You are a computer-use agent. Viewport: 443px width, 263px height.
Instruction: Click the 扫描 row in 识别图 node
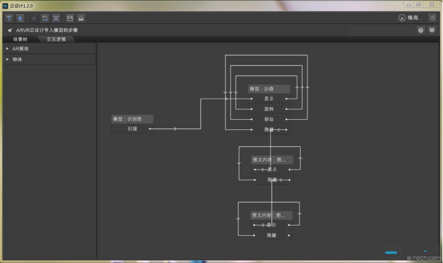[132, 129]
